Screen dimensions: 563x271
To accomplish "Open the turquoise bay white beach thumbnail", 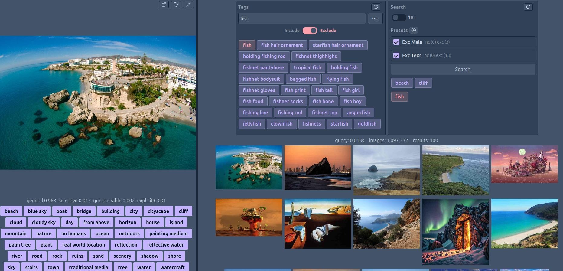I will (x=525, y=224).
